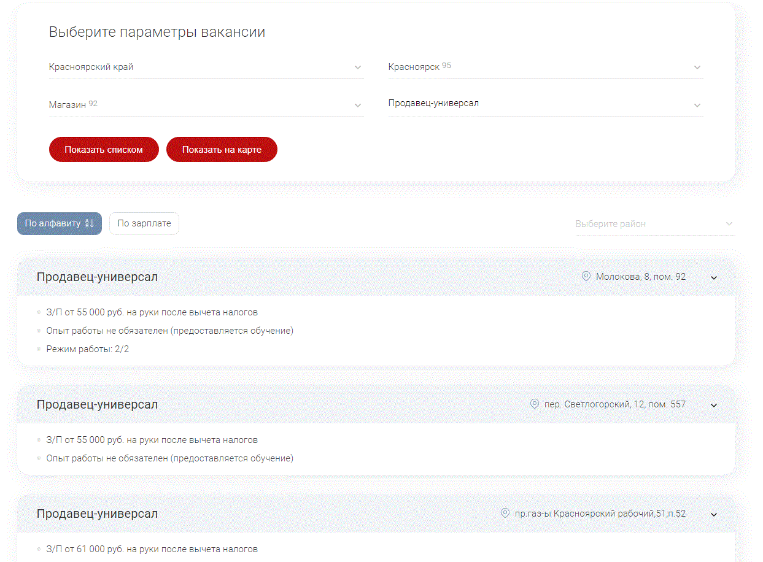763x562 pixels.
Task: Sort vacancies with По алфавиту
Action: (60, 223)
